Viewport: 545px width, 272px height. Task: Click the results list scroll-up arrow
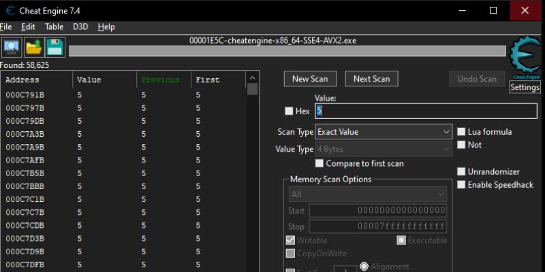click(253, 78)
